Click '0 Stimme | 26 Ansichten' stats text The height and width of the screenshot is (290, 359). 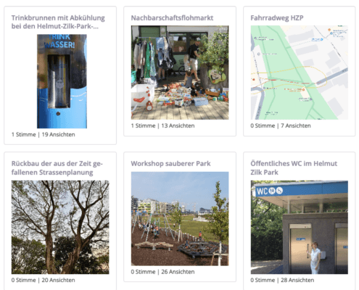[x=162, y=272]
